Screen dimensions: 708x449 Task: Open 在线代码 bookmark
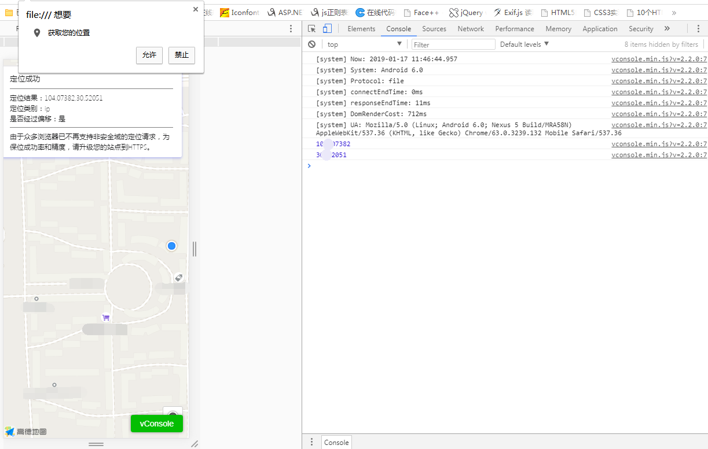tap(375, 12)
